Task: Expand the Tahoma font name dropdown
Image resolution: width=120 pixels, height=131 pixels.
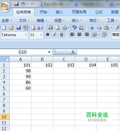Action: (x=26, y=35)
